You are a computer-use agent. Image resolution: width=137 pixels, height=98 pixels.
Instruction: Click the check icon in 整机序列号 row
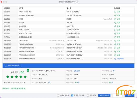click(x=115, y=41)
